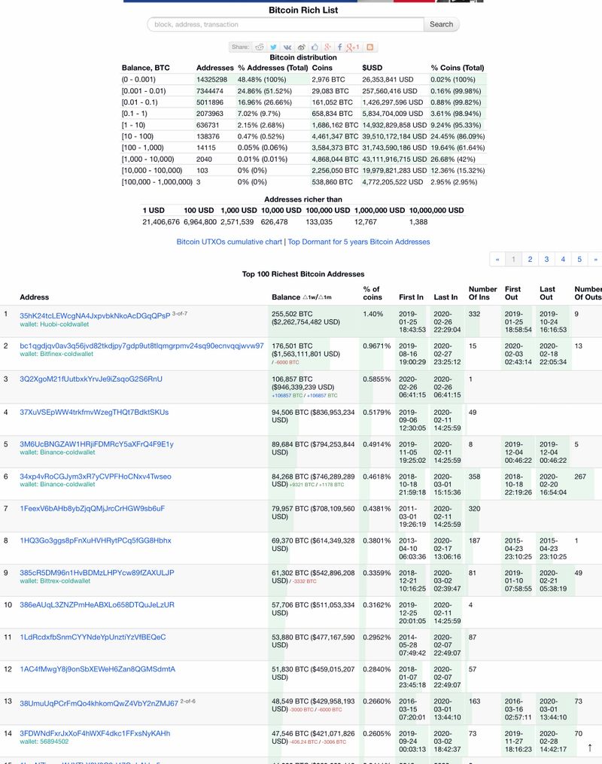The image size is (602, 764).
Task: Click the VK share icon
Action: (x=287, y=47)
